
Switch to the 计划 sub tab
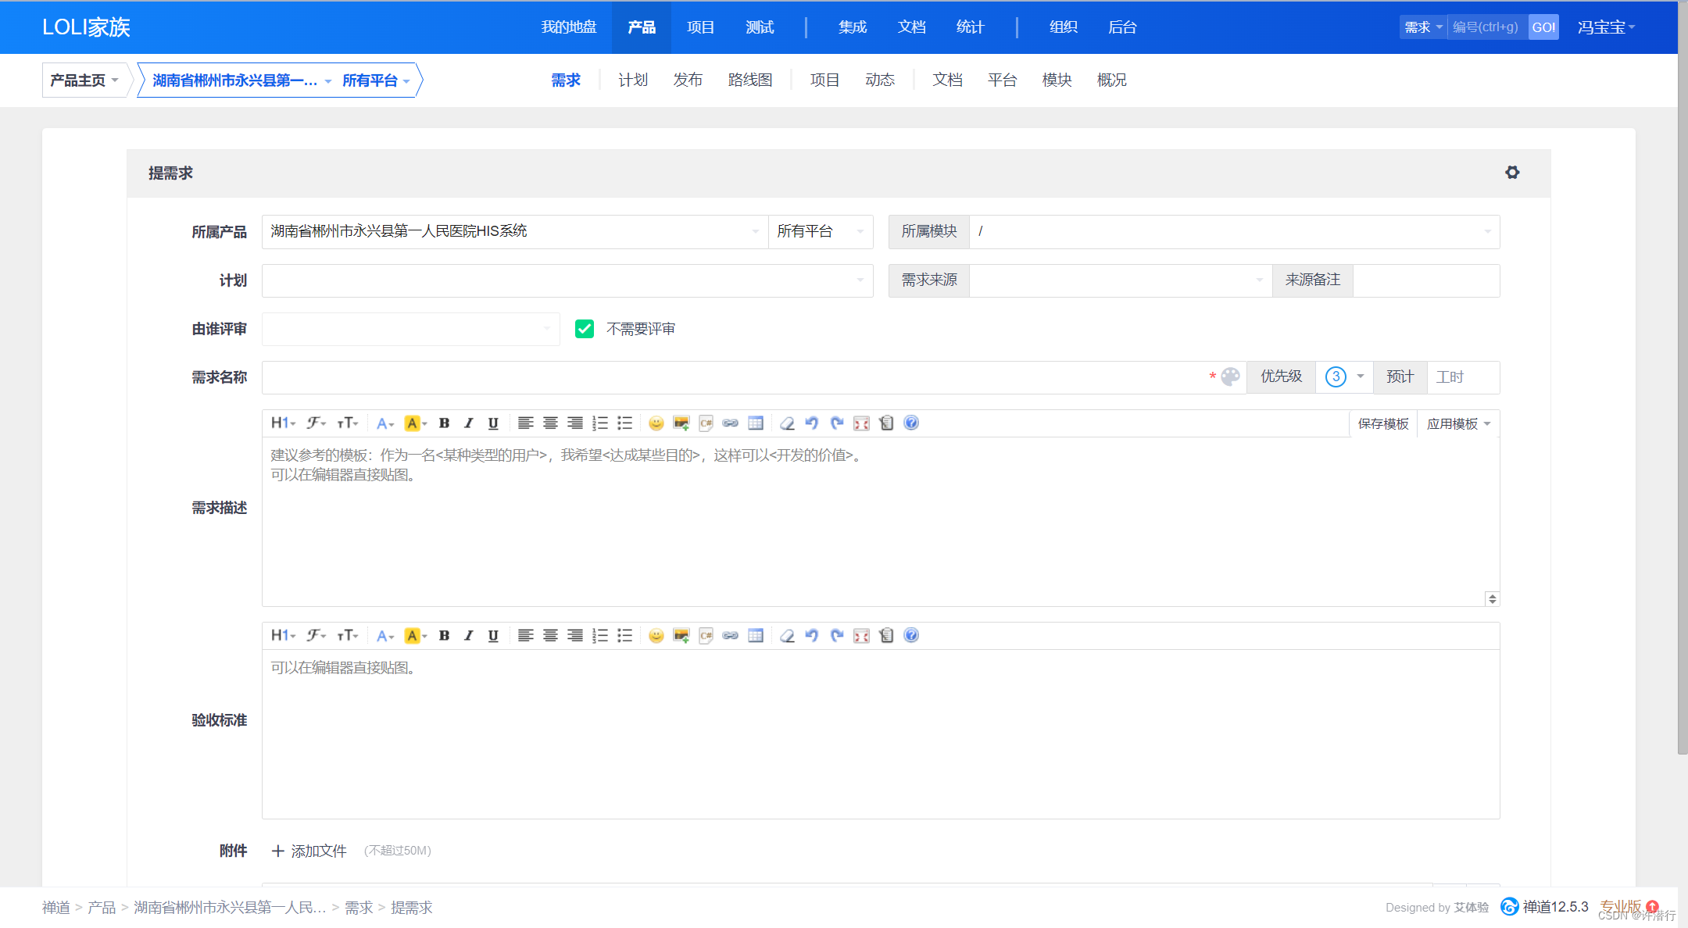pos(633,80)
